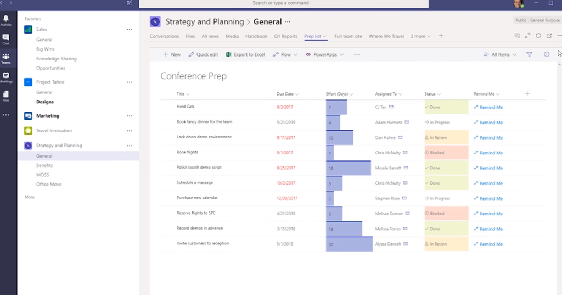Open the list info pane icon
The width and height of the screenshot is (562, 295).
(x=547, y=54)
